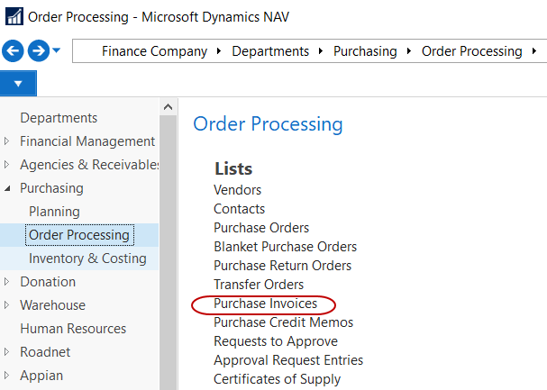The height and width of the screenshot is (390, 547).
Task: Expand the arrow after Departments breadcrumb
Action: point(321,51)
